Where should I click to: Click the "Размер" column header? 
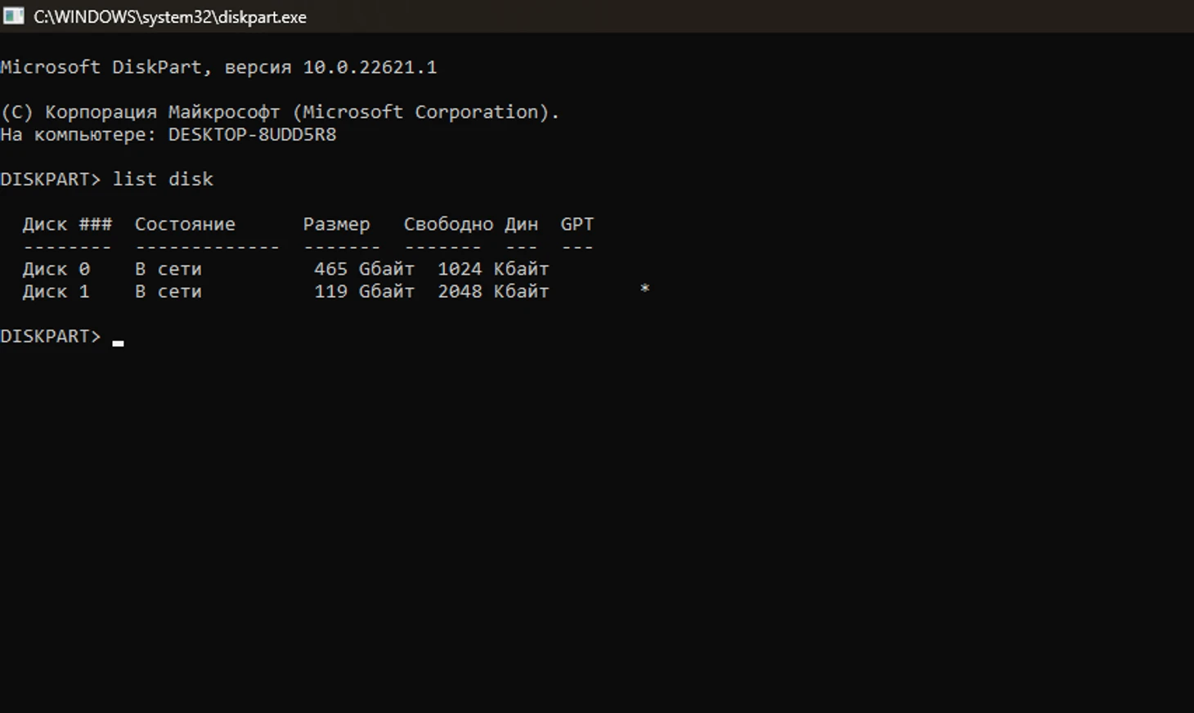(336, 224)
